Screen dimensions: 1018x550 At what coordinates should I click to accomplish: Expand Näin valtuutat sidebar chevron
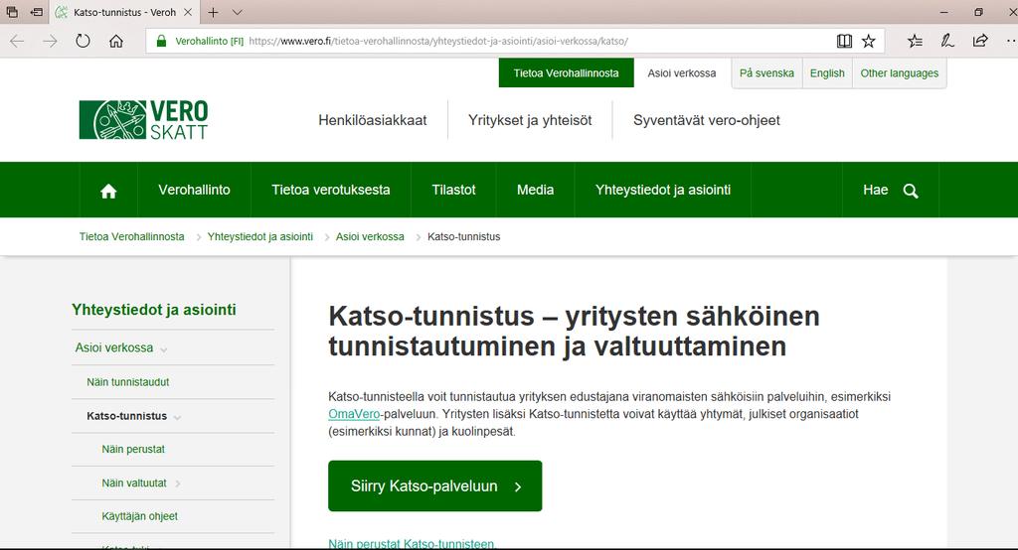177,483
